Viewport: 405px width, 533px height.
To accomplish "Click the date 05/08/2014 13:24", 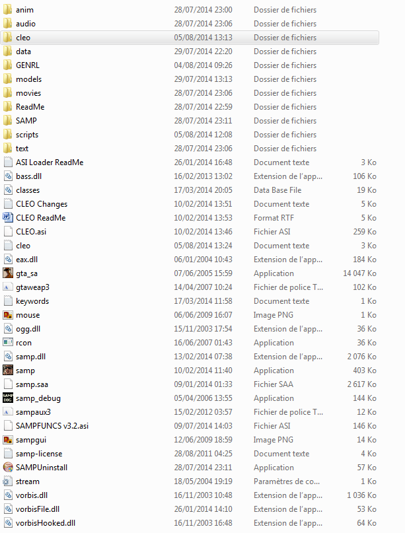I will click(x=203, y=246).
